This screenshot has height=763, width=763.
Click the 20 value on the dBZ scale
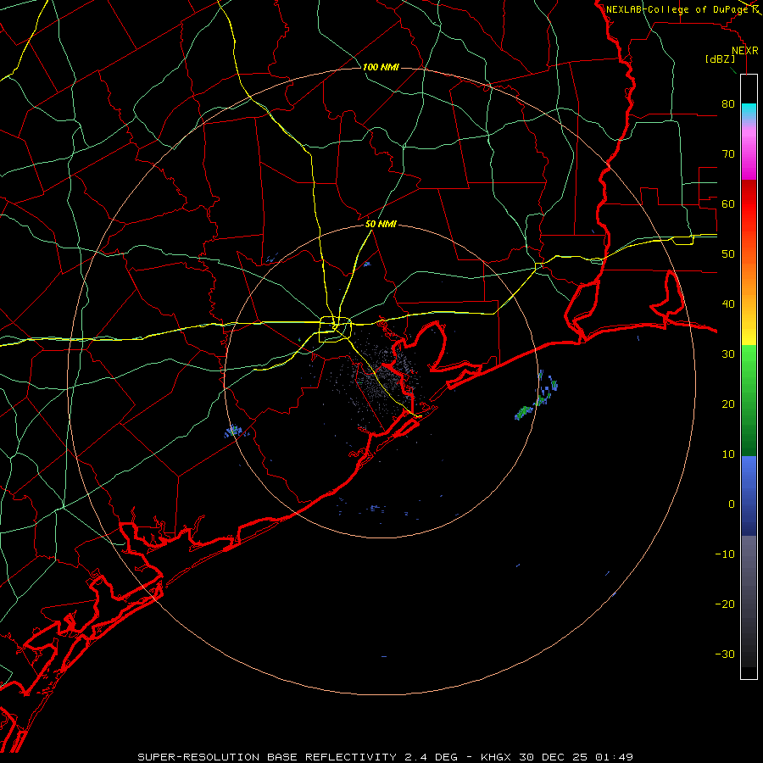(x=728, y=404)
